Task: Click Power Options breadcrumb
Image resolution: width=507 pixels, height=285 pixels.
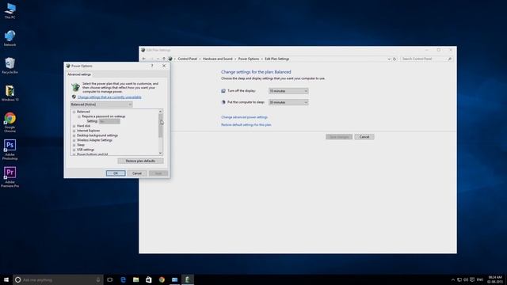Action: pos(249,59)
